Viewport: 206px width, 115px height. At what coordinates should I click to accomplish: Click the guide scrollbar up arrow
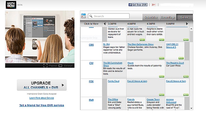point(191,29)
